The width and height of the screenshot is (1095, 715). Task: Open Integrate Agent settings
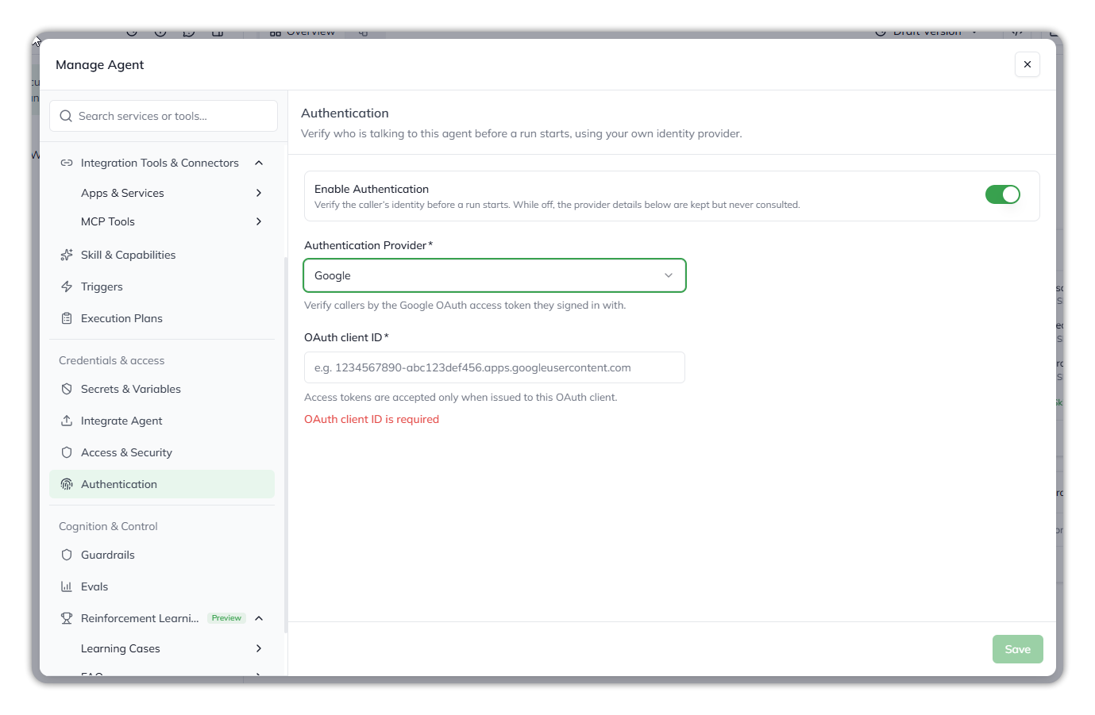(162, 421)
